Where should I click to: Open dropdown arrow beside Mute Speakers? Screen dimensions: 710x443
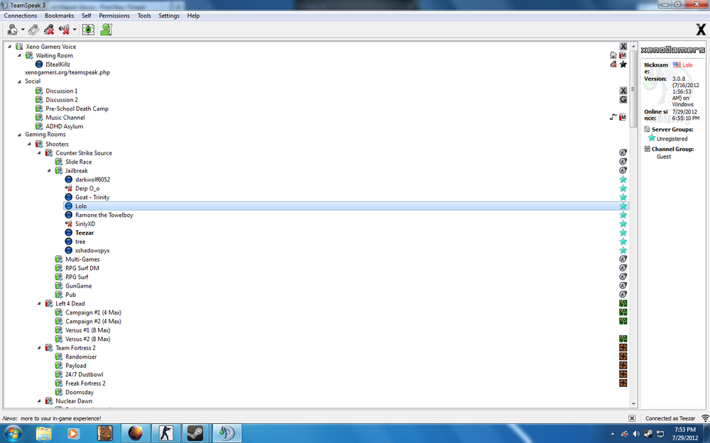(x=75, y=30)
